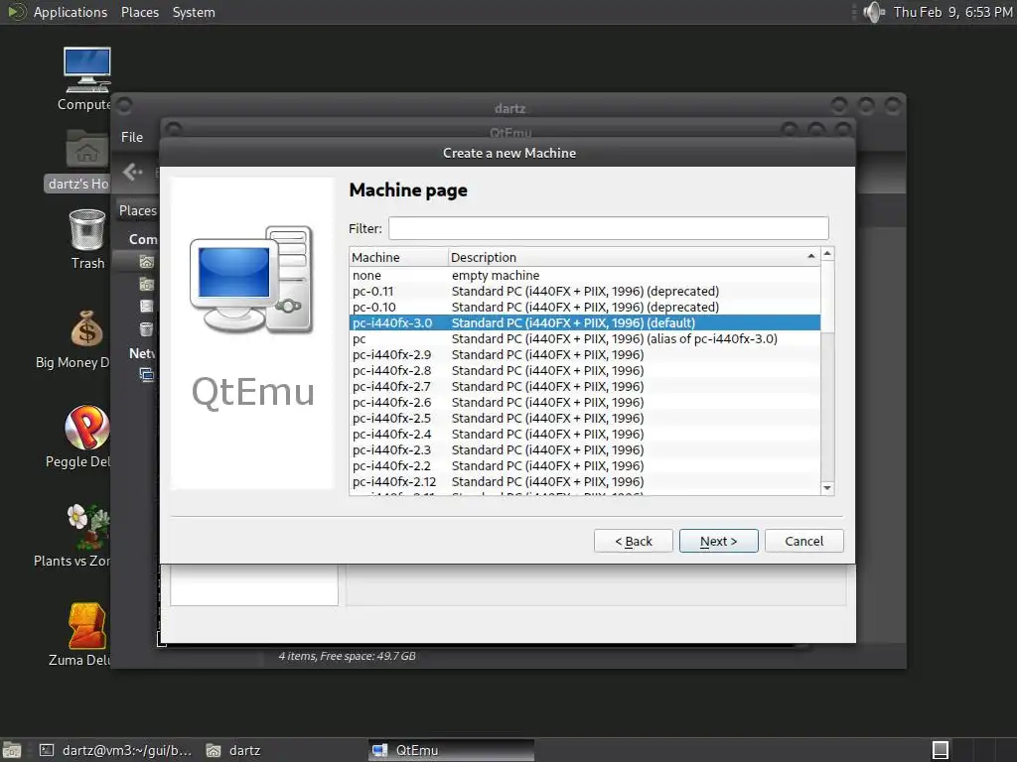Image resolution: width=1017 pixels, height=762 pixels.
Task: Click the volume speaker icon
Action: [874, 12]
